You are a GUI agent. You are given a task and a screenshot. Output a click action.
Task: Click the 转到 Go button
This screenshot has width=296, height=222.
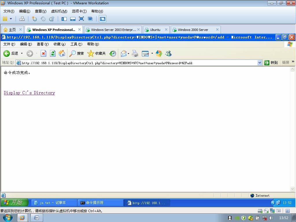click(271, 62)
